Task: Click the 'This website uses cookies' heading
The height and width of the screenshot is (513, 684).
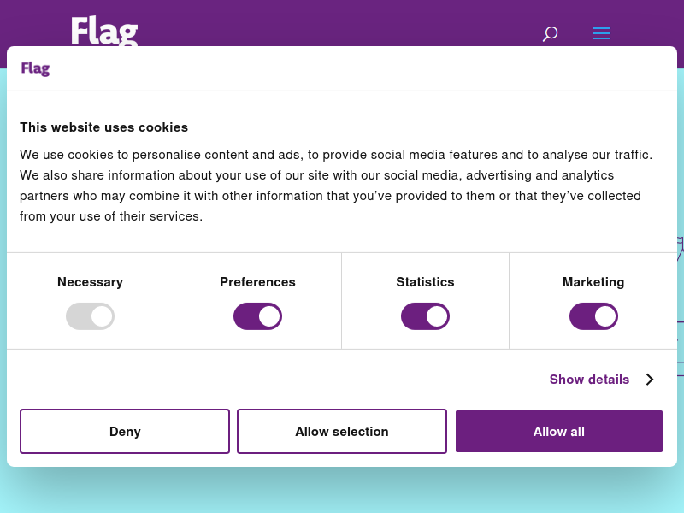Action: [x=103, y=127]
